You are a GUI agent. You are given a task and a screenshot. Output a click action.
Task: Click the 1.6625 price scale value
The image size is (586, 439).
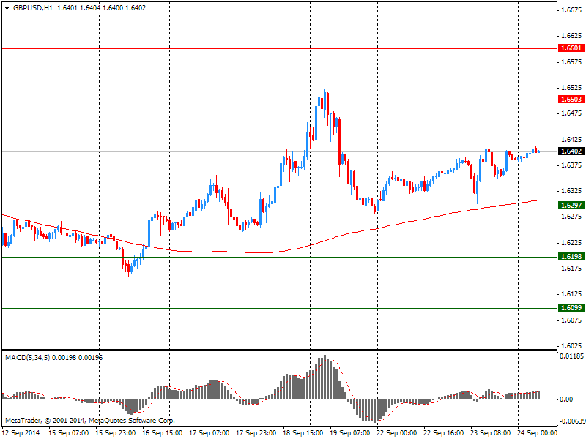tap(571, 36)
